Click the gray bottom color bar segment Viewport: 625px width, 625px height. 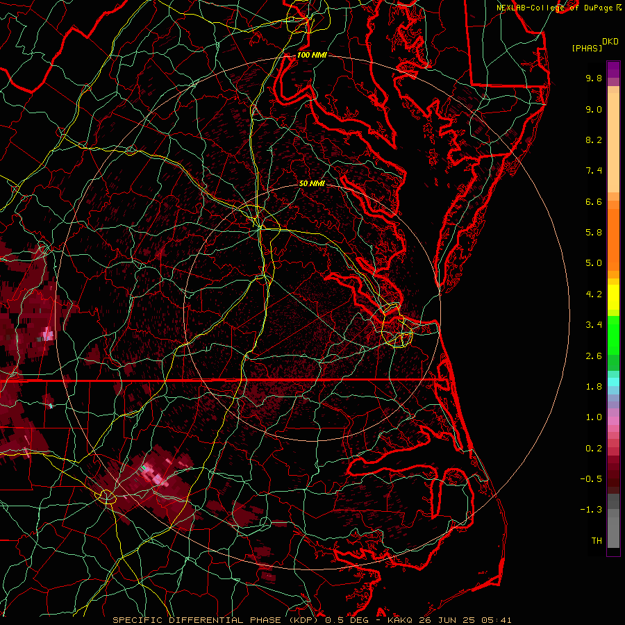(613, 532)
